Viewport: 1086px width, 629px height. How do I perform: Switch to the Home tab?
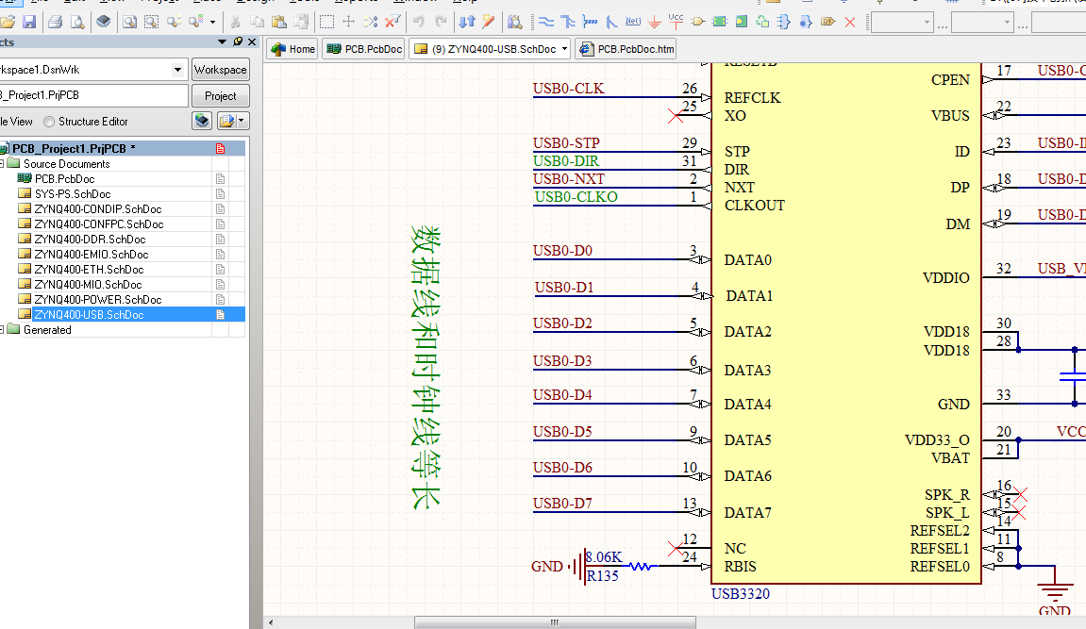[293, 49]
